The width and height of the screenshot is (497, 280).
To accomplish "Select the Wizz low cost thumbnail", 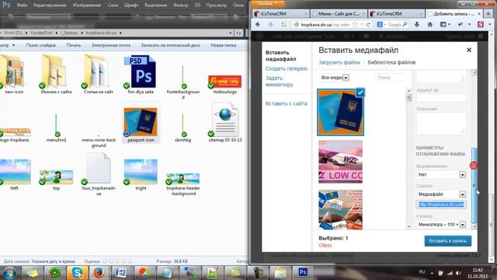I will point(340,162).
